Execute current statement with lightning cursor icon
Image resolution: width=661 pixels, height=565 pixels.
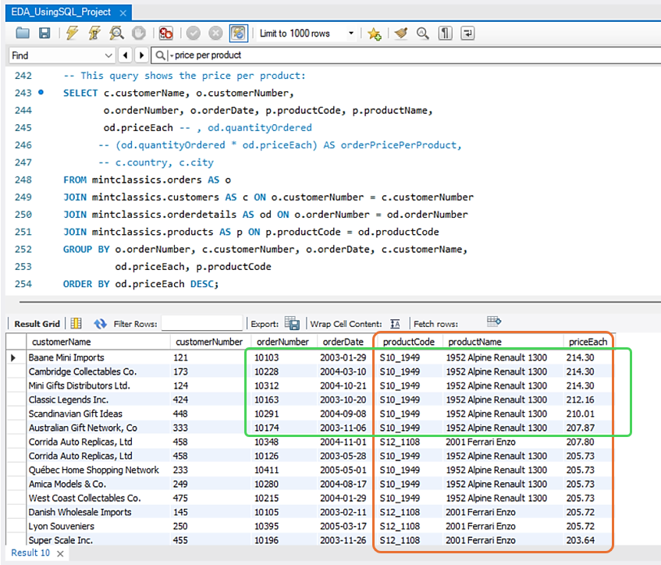94,33
